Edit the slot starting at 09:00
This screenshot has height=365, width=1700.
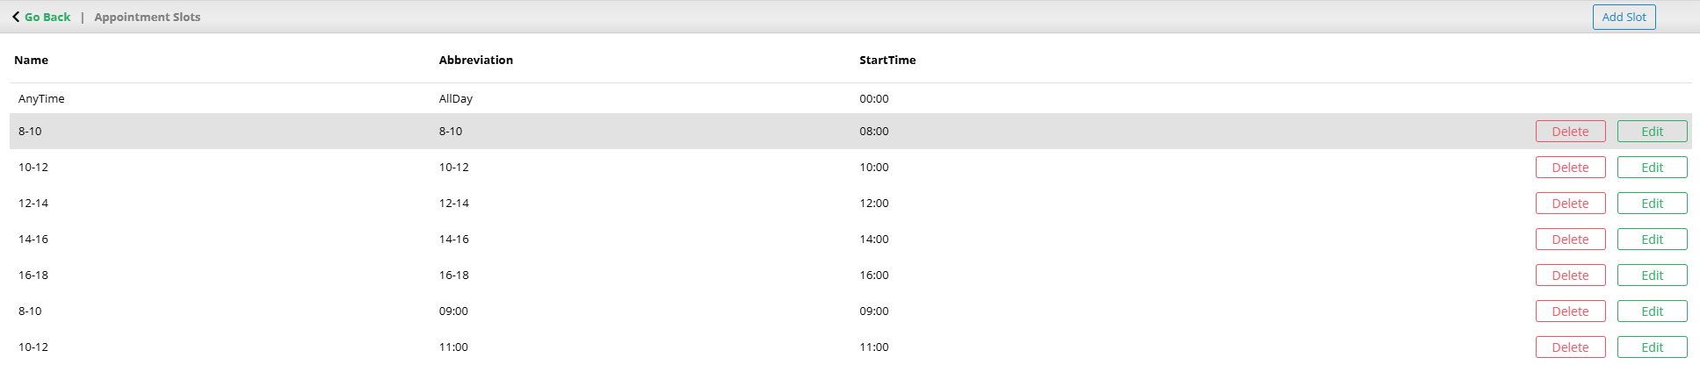tap(1652, 311)
